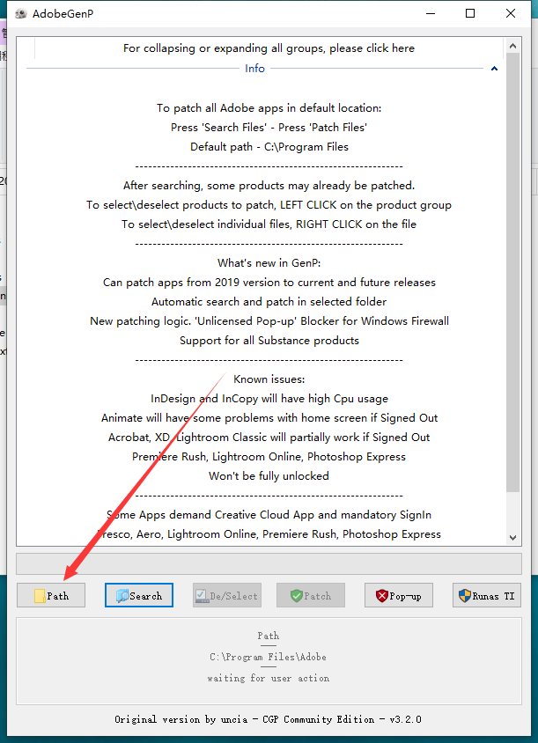538x743 pixels.
Task: Click the Path folder button
Action: point(51,595)
